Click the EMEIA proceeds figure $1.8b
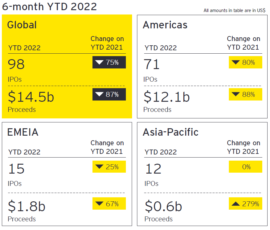Viewport: 270px width, 230px height. [27, 206]
